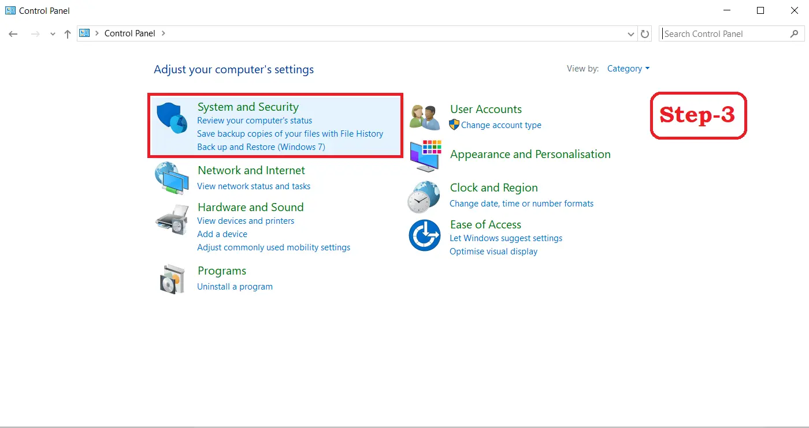Open recent locations dropdown arrow
Screen dimensions: 809x428
coord(53,35)
